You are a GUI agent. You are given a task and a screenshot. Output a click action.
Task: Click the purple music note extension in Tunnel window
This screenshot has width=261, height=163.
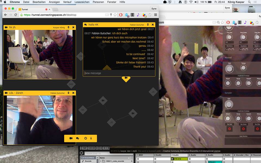(138, 15)
